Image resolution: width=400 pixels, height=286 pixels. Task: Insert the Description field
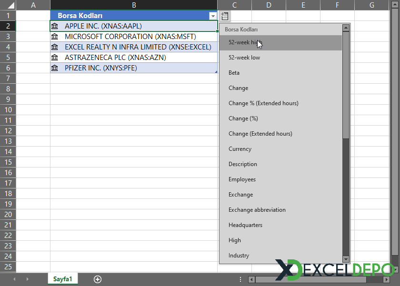[x=280, y=164]
